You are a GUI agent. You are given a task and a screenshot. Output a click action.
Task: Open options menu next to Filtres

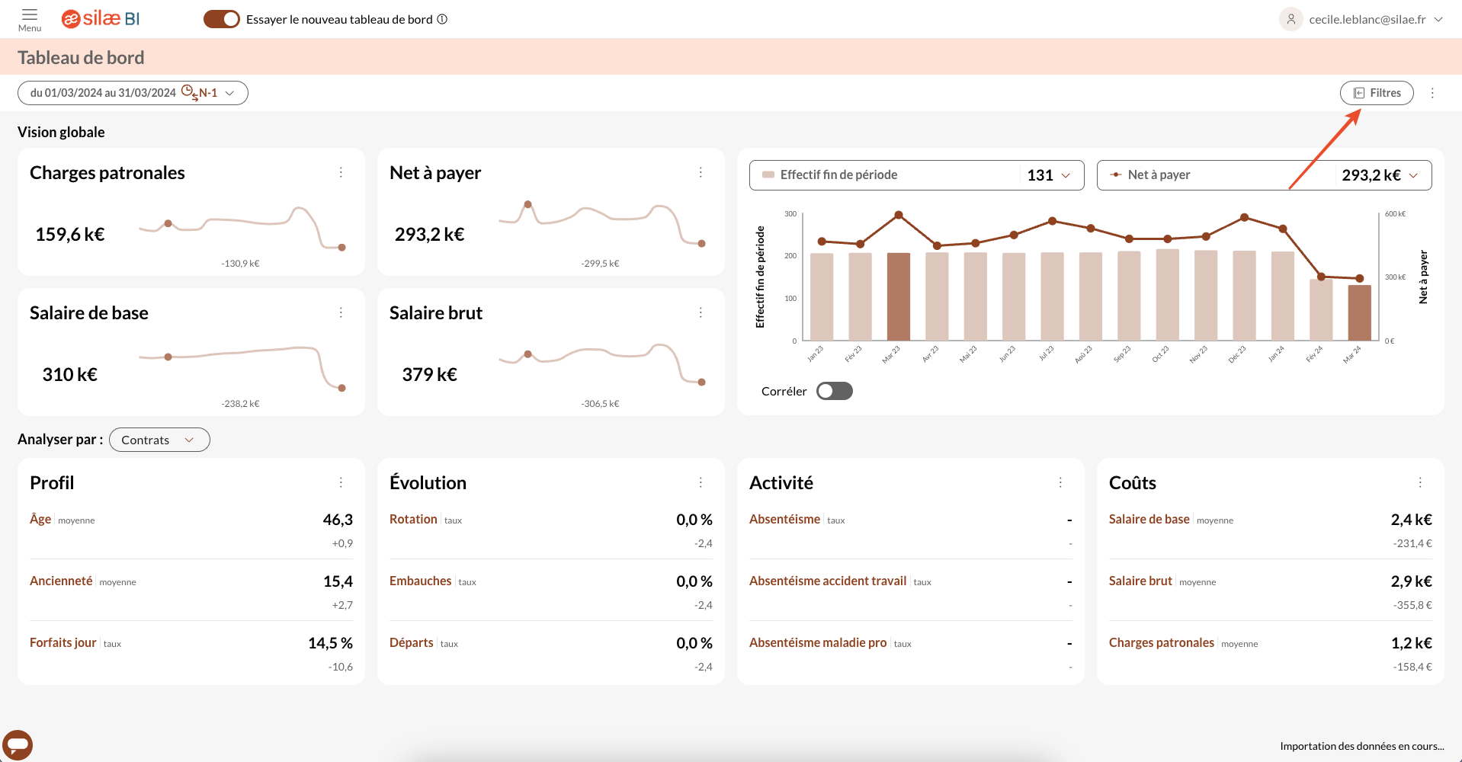1432,93
